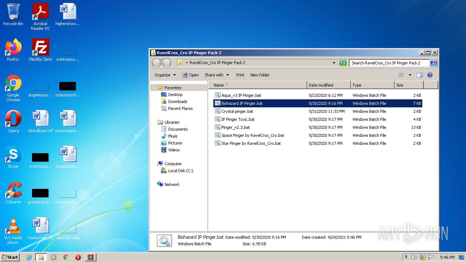466x262 pixels.
Task: Launch Acrobat Reader DC shortcut
Action: click(40, 17)
